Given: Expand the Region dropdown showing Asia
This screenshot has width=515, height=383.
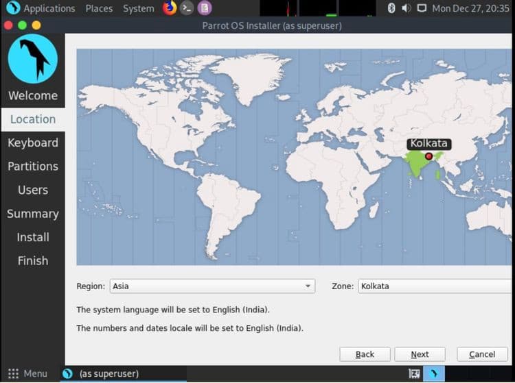Looking at the screenshot, I should 212,286.
